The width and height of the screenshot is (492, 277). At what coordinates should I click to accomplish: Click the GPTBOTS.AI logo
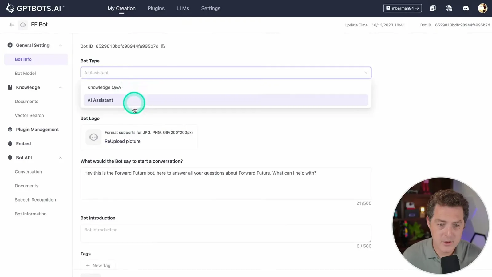point(35,8)
